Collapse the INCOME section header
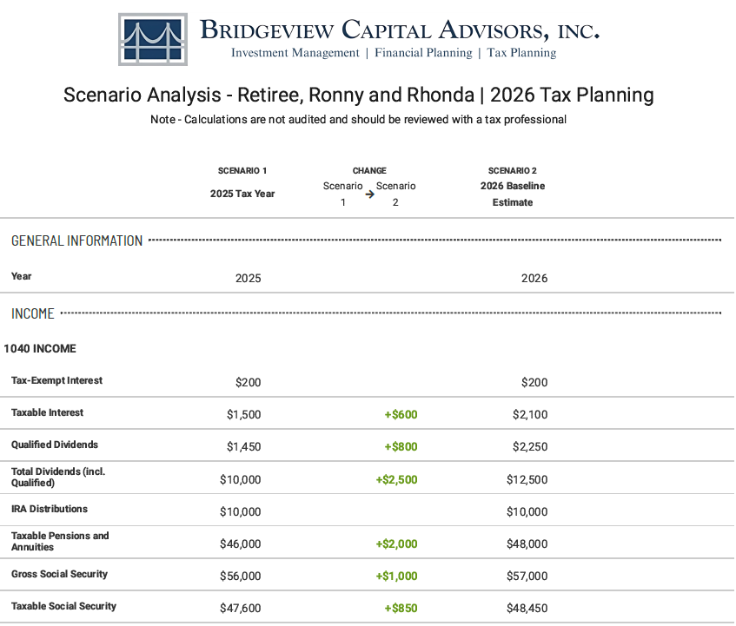Image resolution: width=736 pixels, height=626 pixels. pyautogui.click(x=32, y=313)
